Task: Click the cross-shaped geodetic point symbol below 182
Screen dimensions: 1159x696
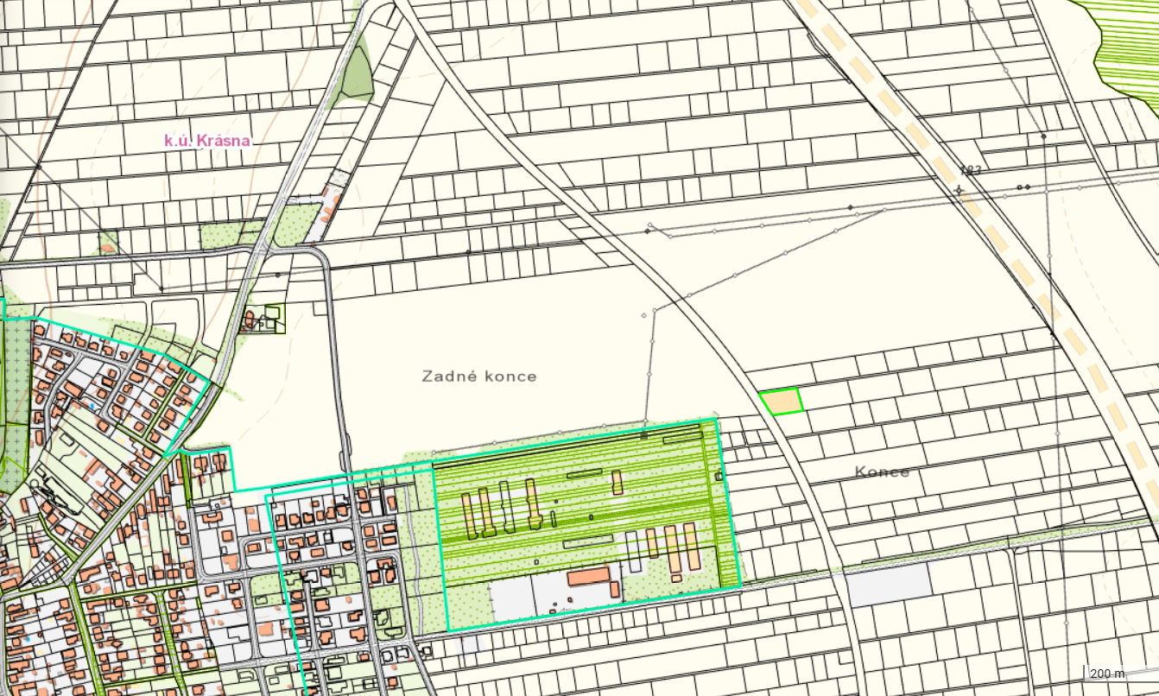Action: [959, 190]
